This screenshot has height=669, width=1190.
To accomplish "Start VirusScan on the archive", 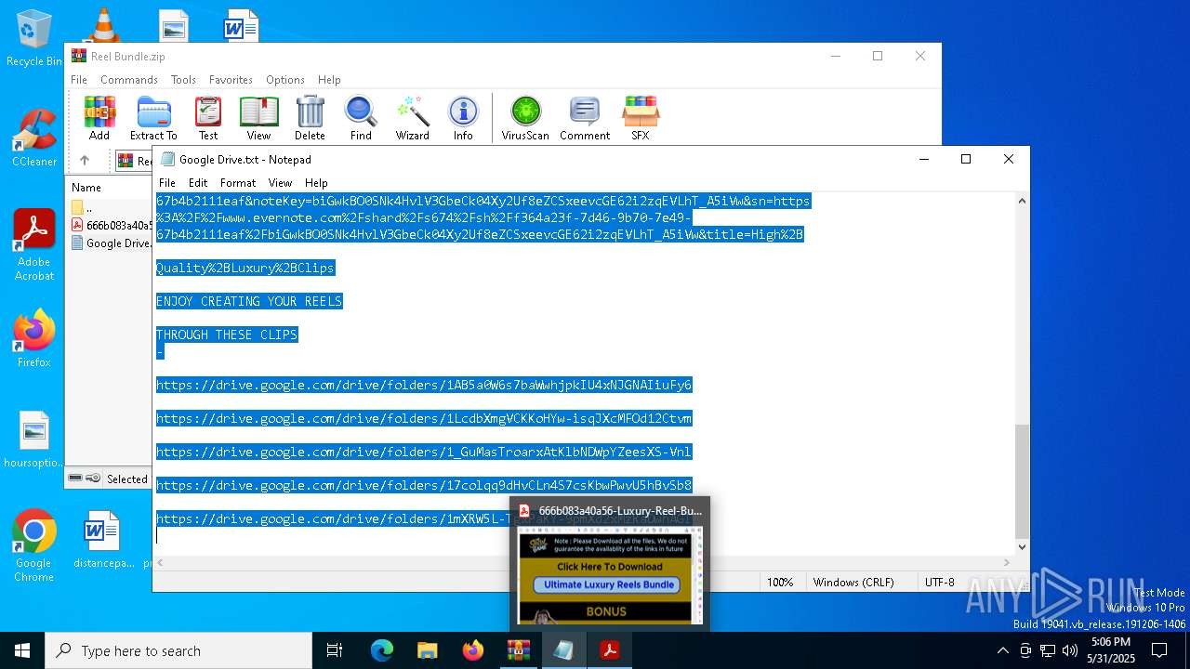I will (525, 118).
